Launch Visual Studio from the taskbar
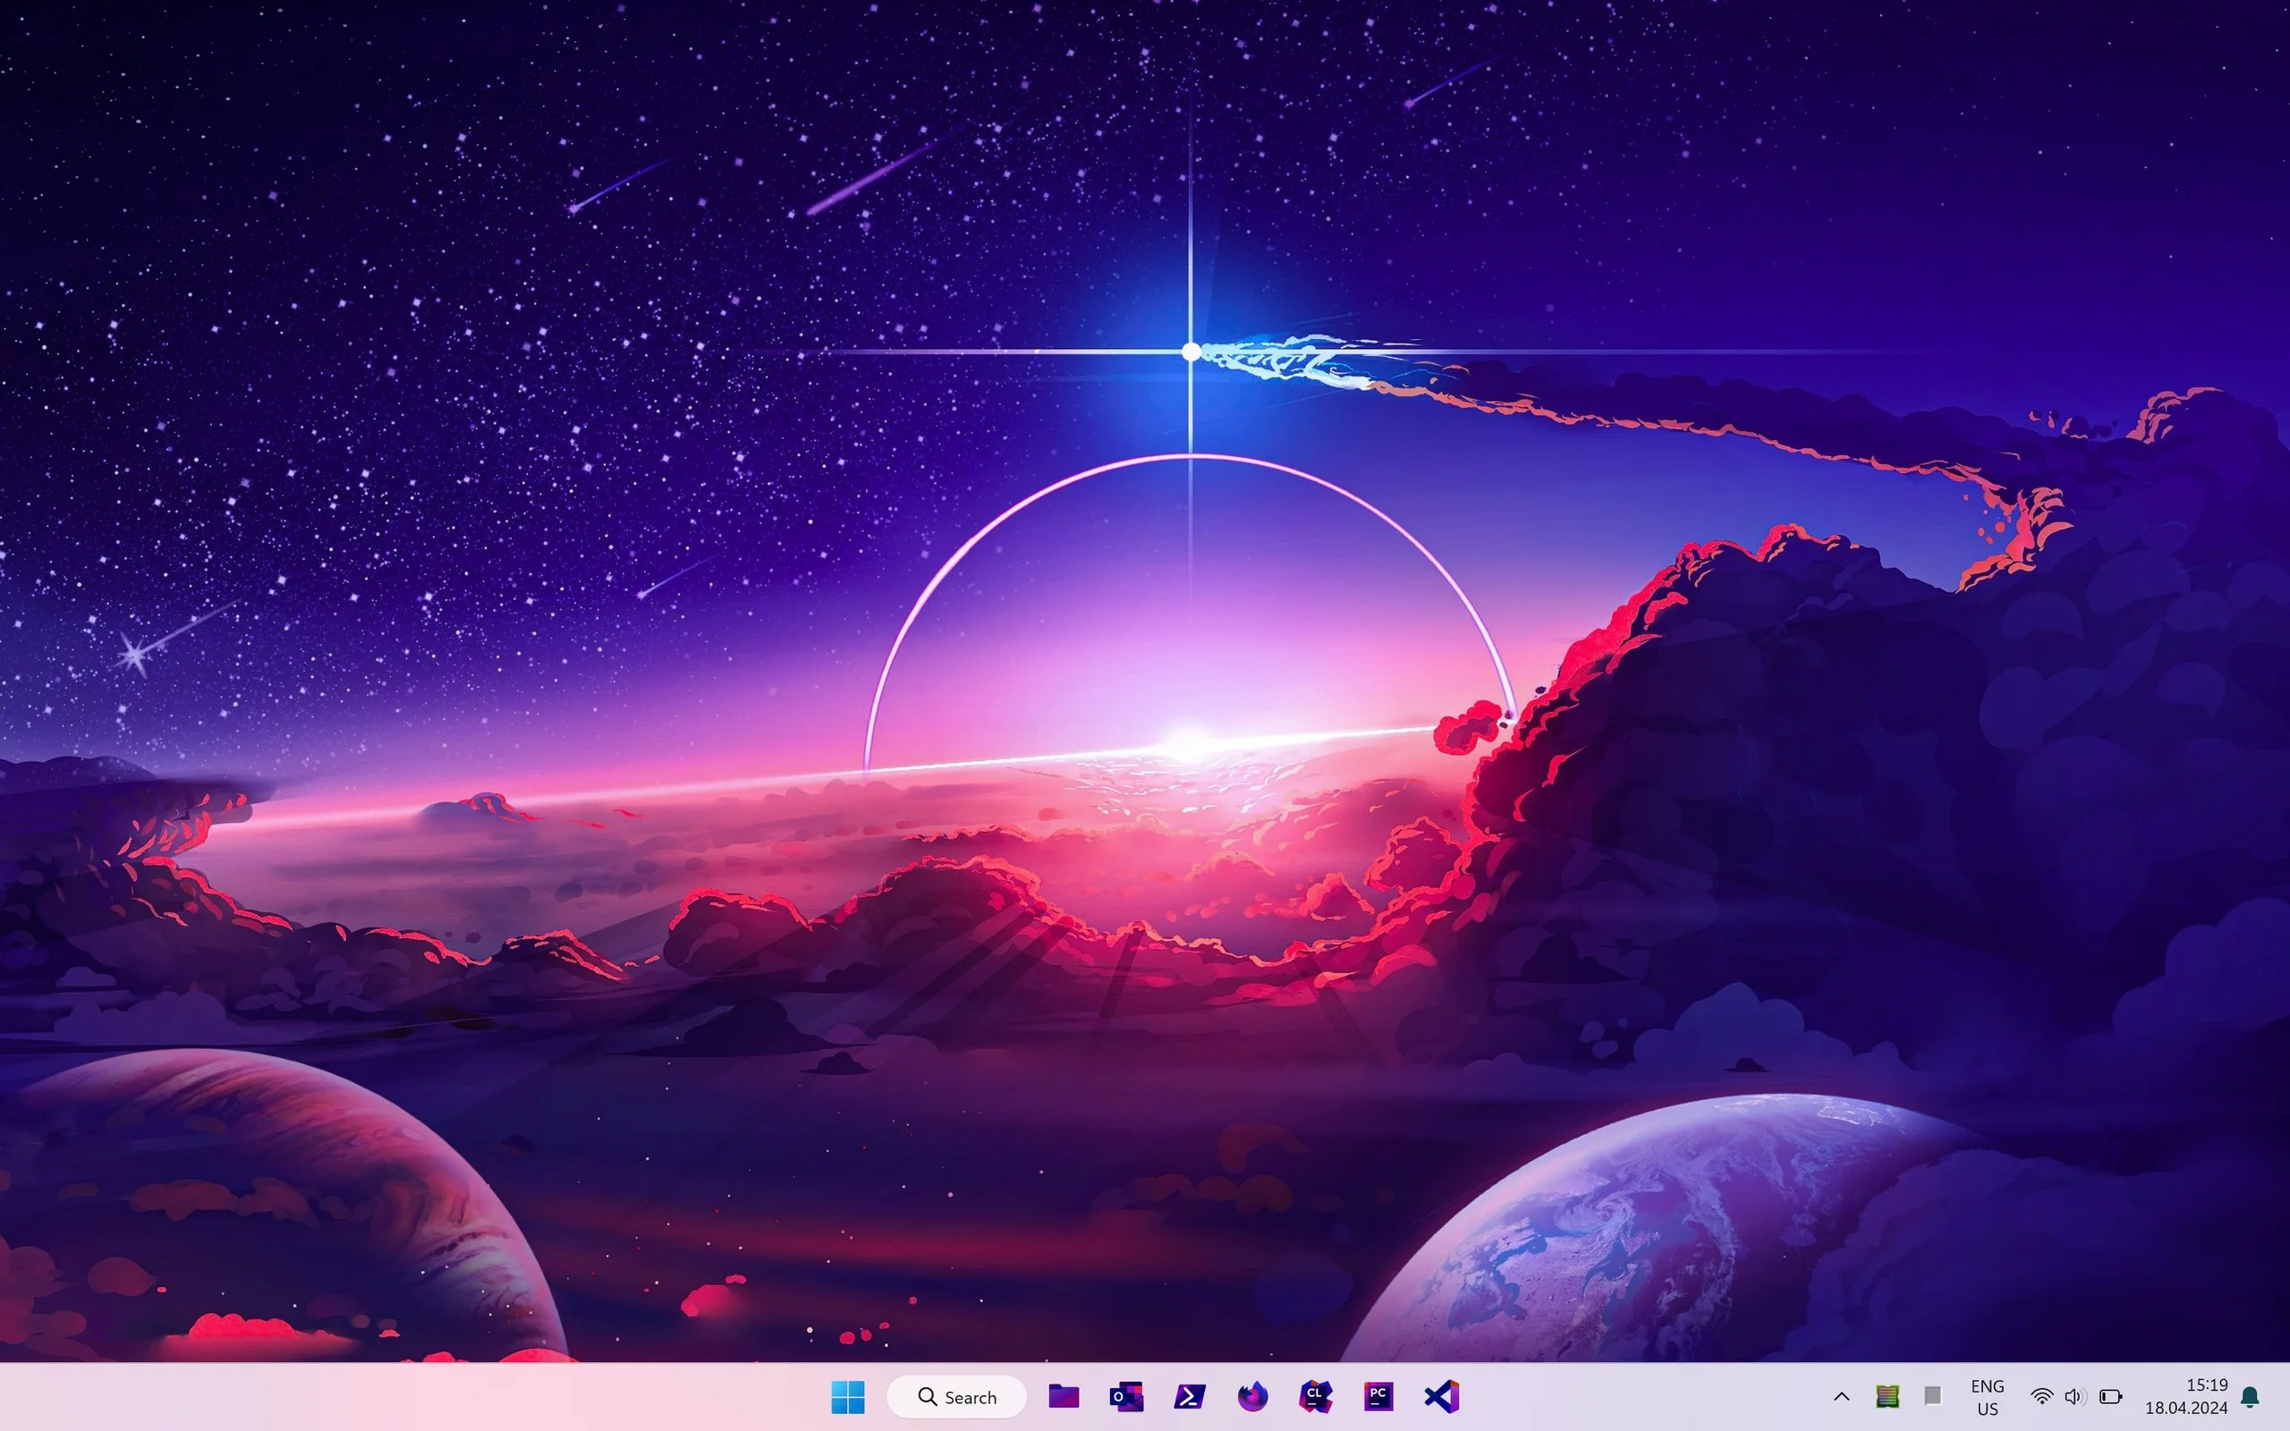Screen dimensions: 2290x1431 tap(1441, 1397)
